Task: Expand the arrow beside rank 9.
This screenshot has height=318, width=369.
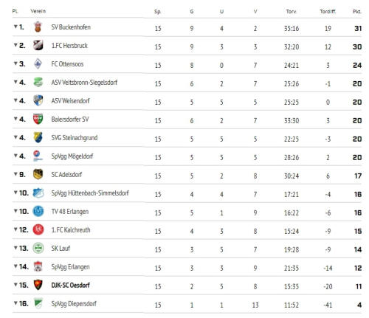Action: [15, 174]
